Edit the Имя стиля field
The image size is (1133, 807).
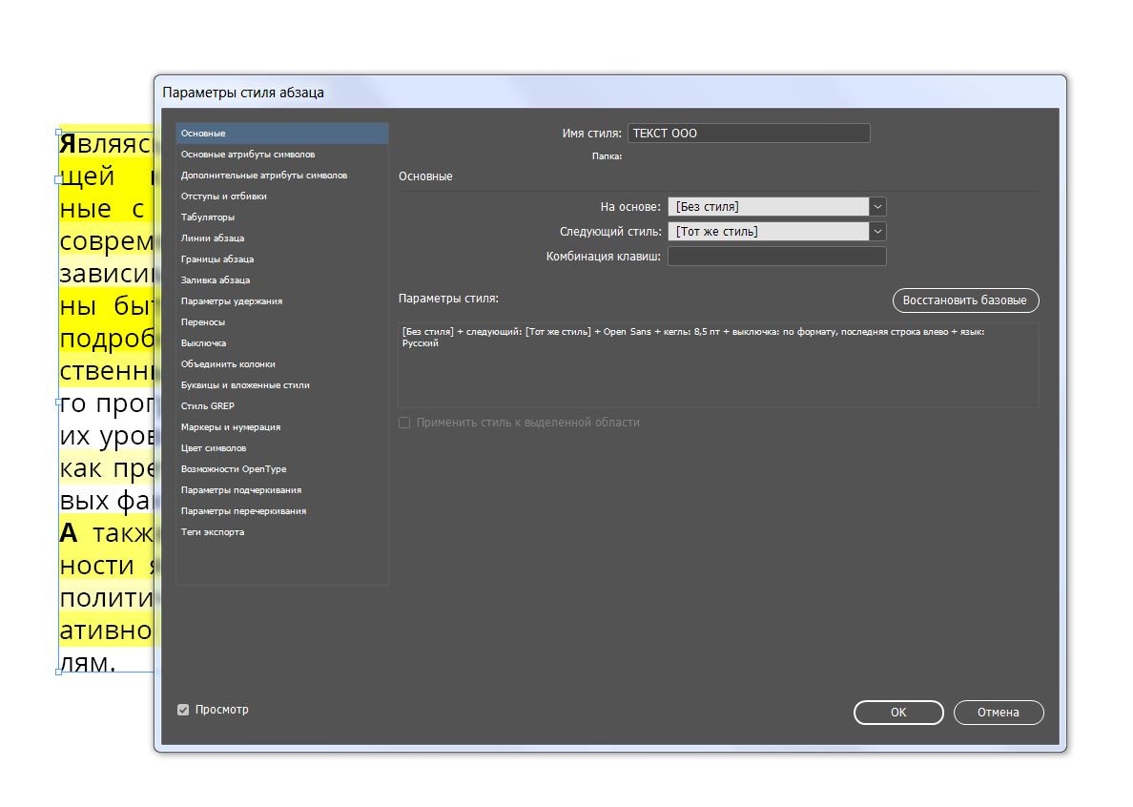coord(749,133)
